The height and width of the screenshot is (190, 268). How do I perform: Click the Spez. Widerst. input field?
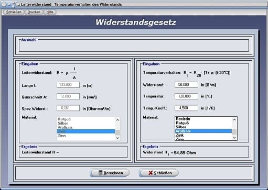point(68,108)
